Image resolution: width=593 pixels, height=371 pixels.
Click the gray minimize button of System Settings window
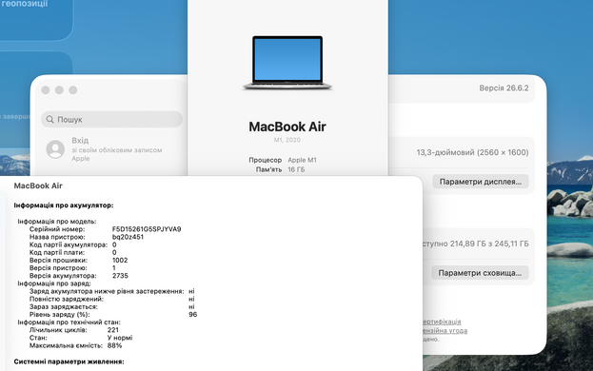click(59, 90)
